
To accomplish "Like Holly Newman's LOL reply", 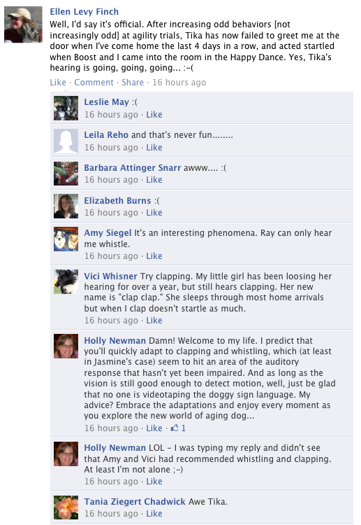I will tap(154, 482).
